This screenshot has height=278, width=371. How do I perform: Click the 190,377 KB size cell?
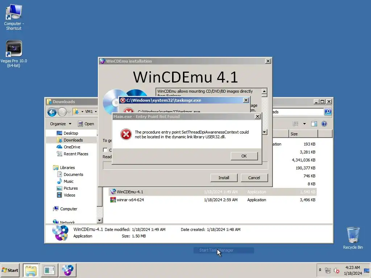pyautogui.click(x=305, y=168)
